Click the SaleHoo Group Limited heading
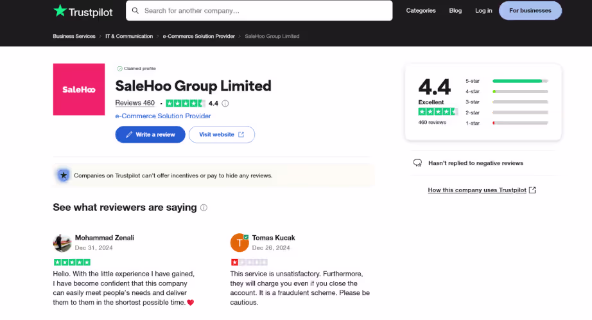592x320 pixels. (x=193, y=85)
